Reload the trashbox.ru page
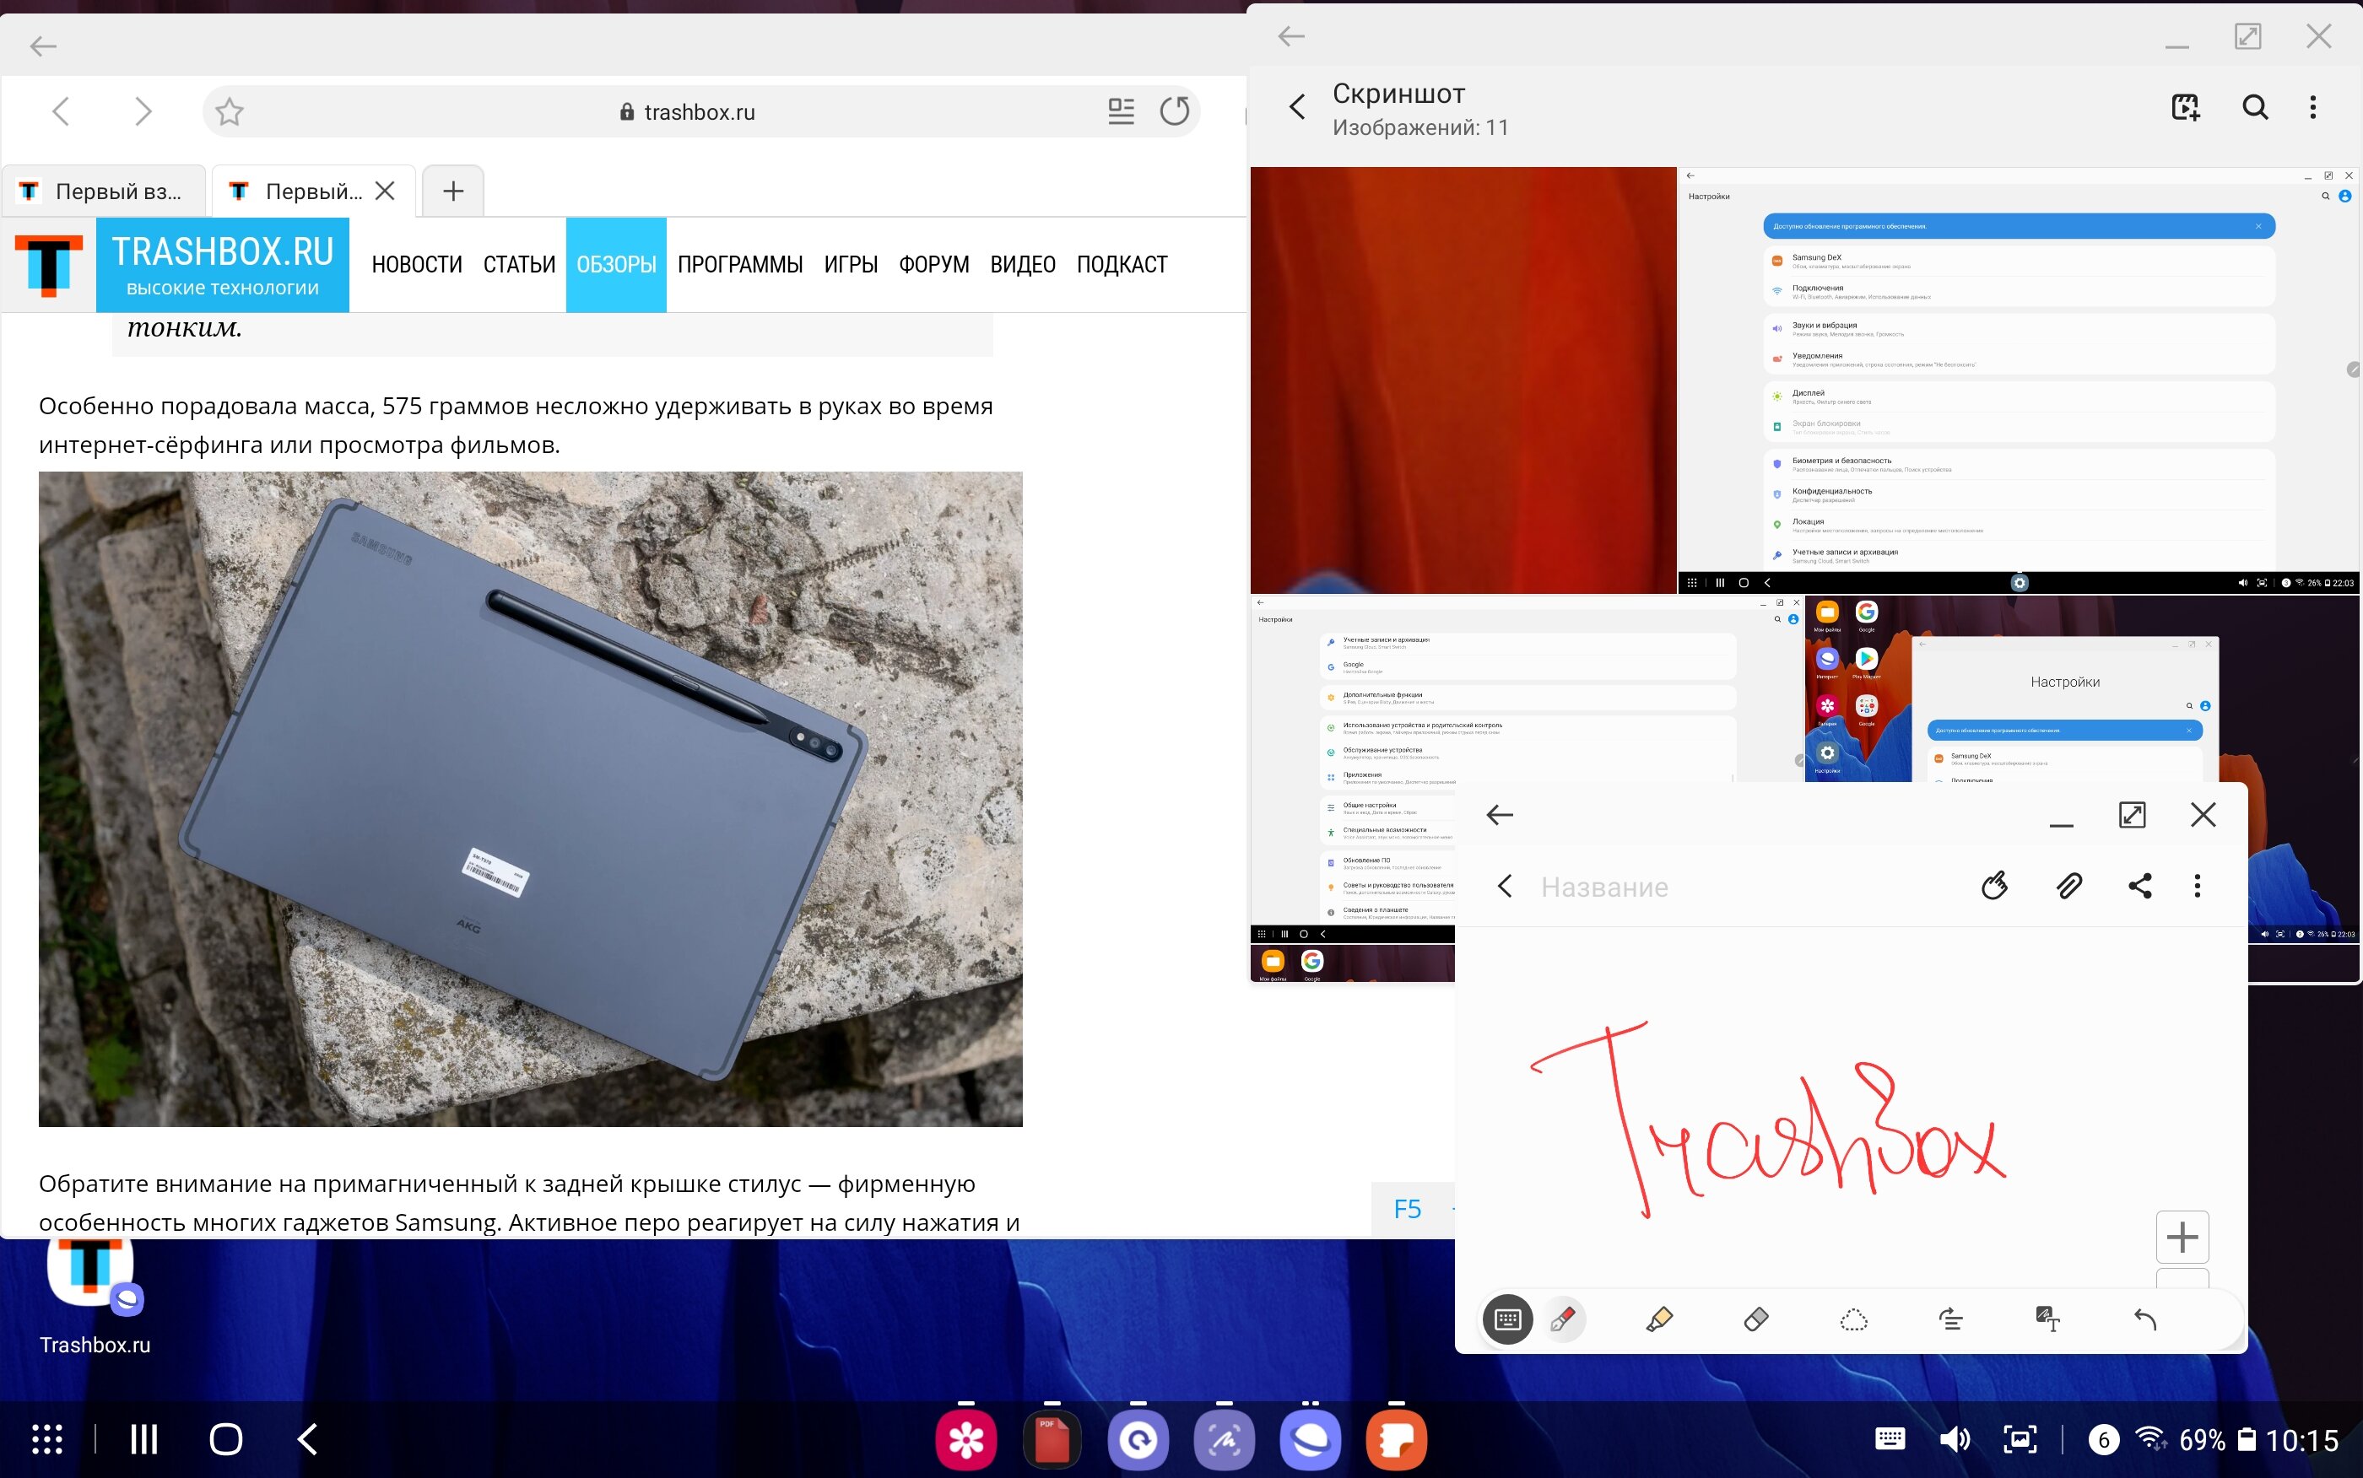Image resolution: width=2363 pixels, height=1478 pixels. [x=1174, y=111]
